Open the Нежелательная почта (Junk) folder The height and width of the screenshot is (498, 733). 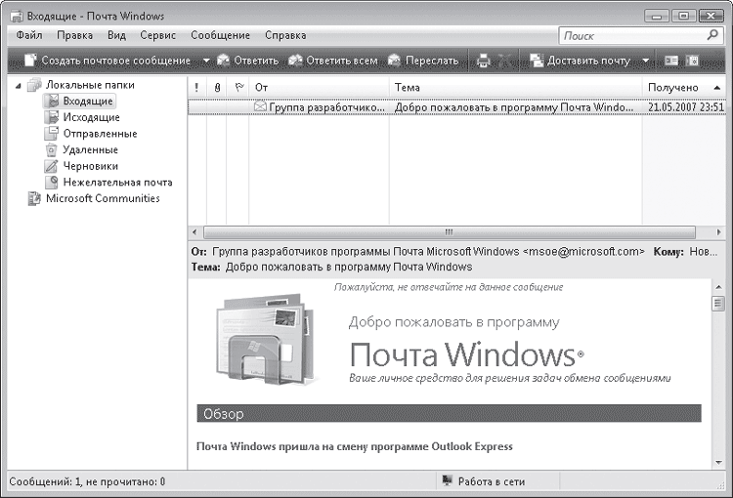pos(117,182)
